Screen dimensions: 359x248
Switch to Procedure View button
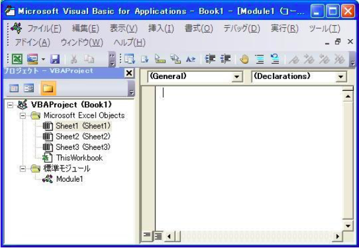pos(147,235)
